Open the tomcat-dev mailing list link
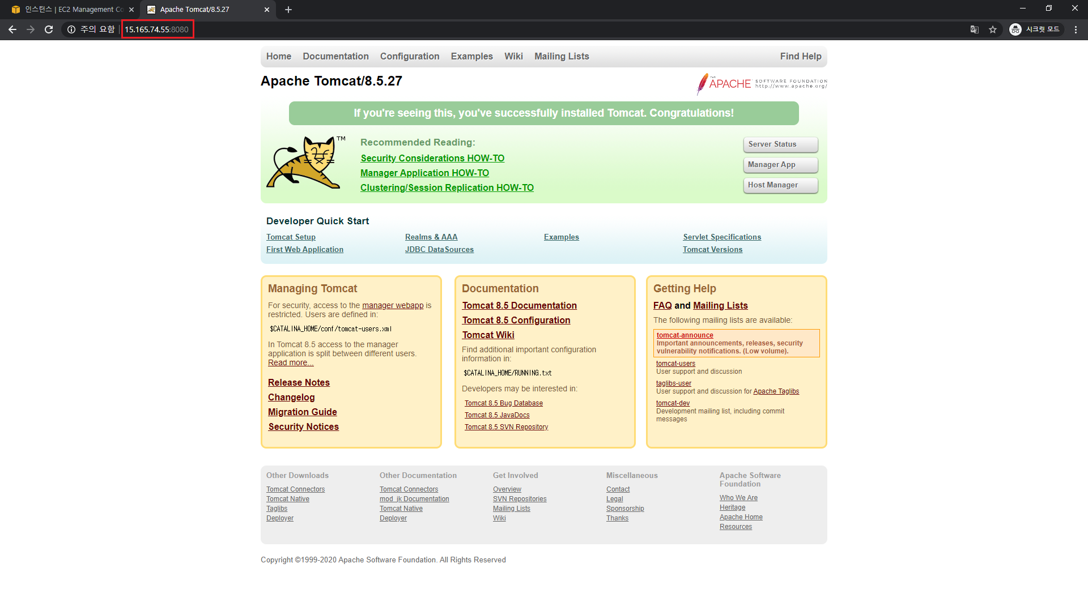Viewport: 1088px width, 589px height. point(673,403)
